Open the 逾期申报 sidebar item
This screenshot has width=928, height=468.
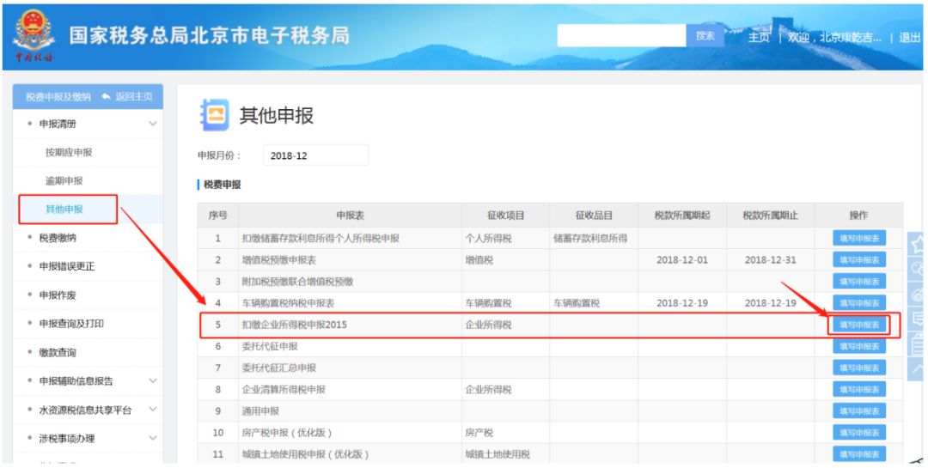64,181
